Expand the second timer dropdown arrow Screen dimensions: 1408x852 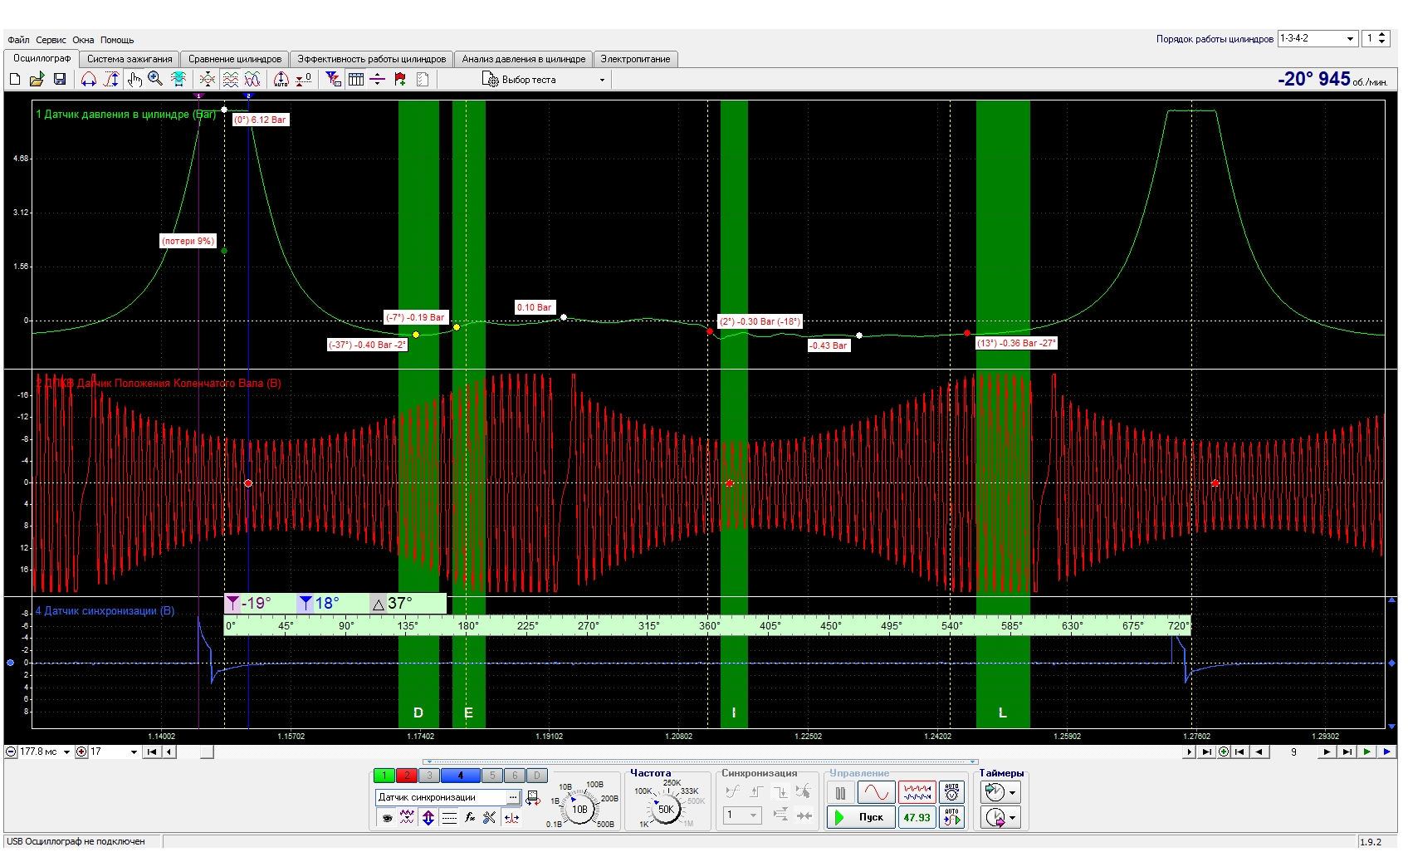pos(1012,818)
